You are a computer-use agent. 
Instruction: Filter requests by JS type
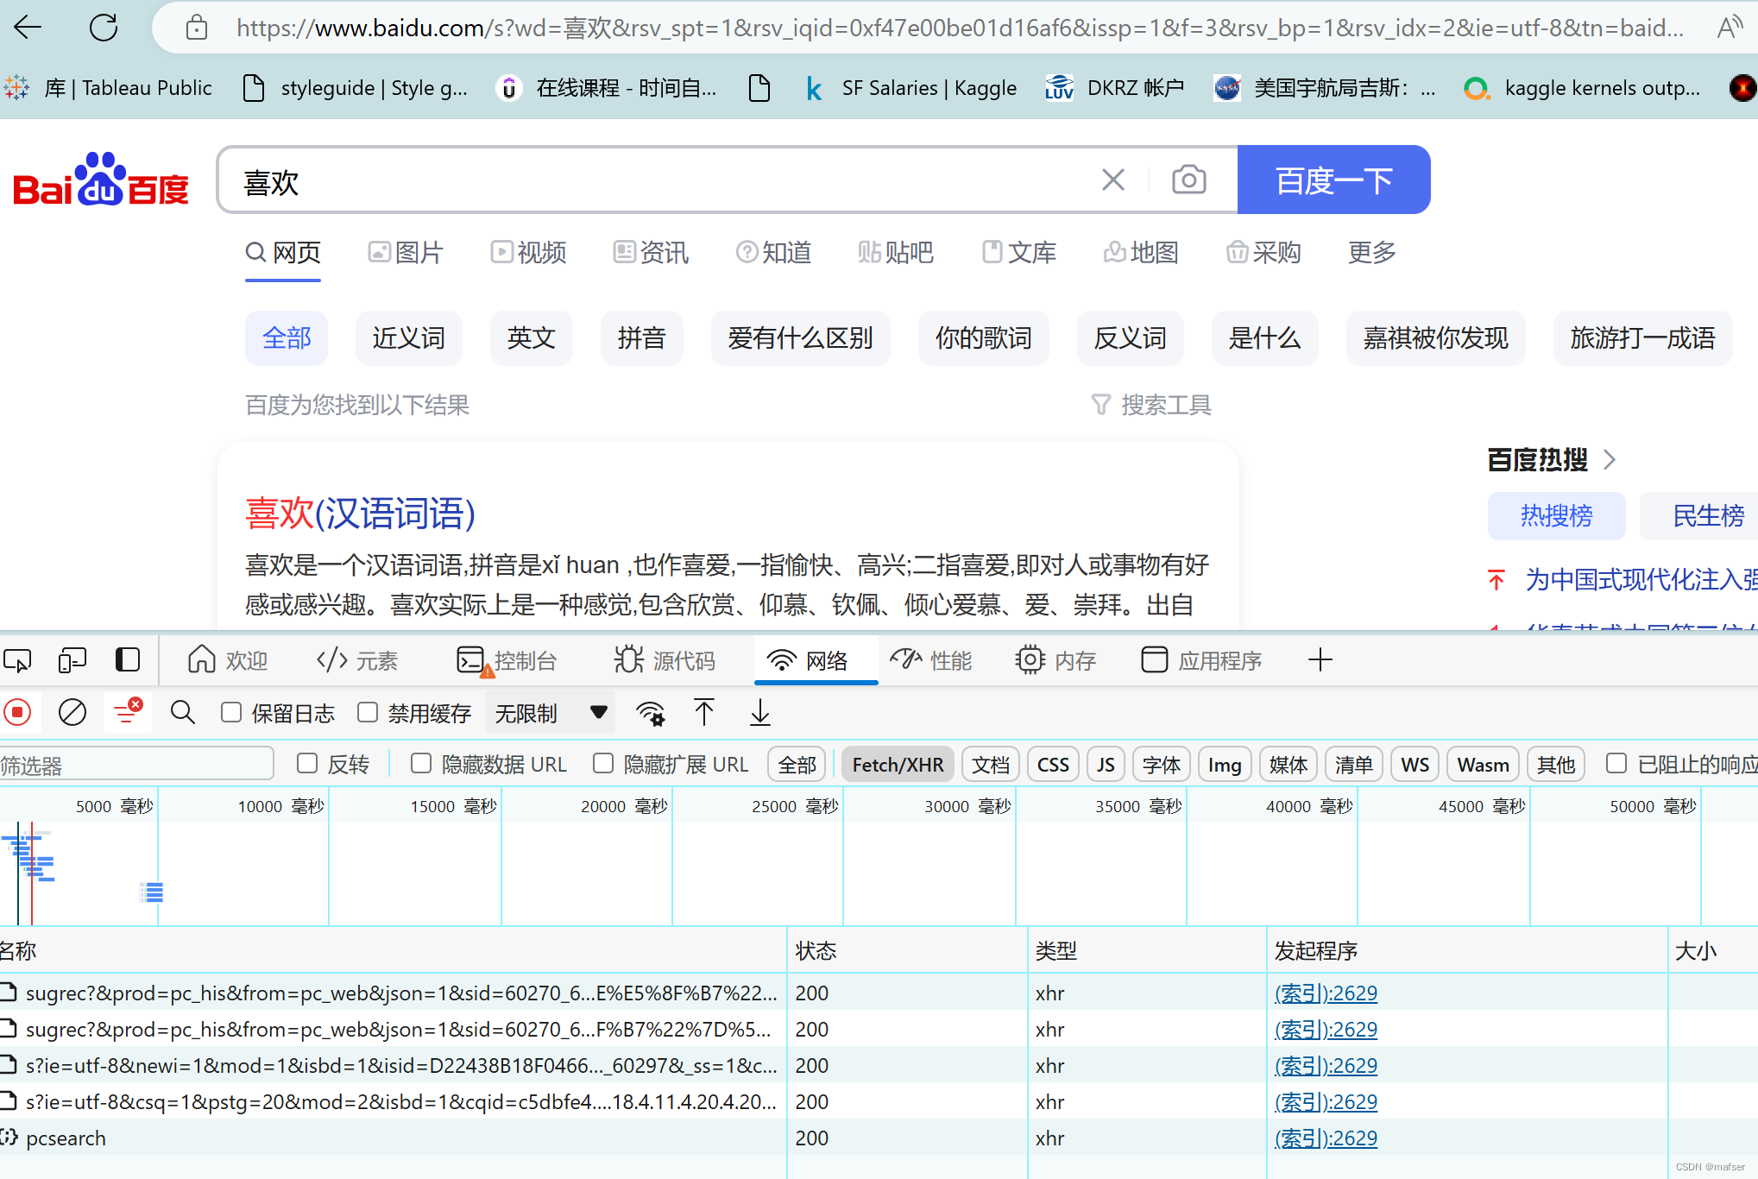click(x=1106, y=765)
